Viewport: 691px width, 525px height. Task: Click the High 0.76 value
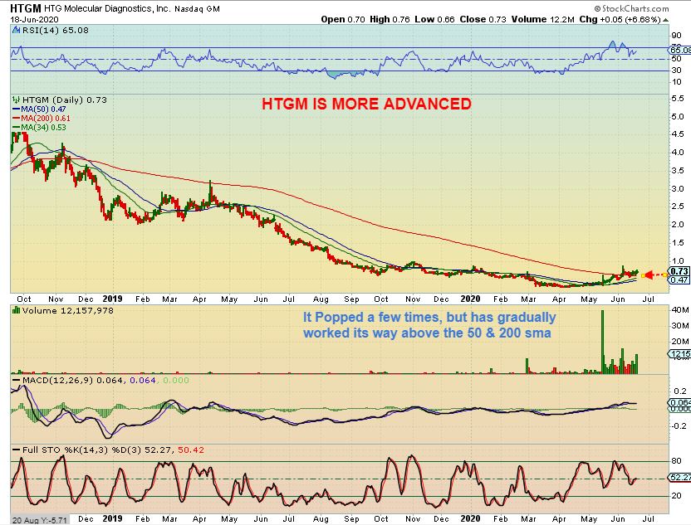point(390,19)
